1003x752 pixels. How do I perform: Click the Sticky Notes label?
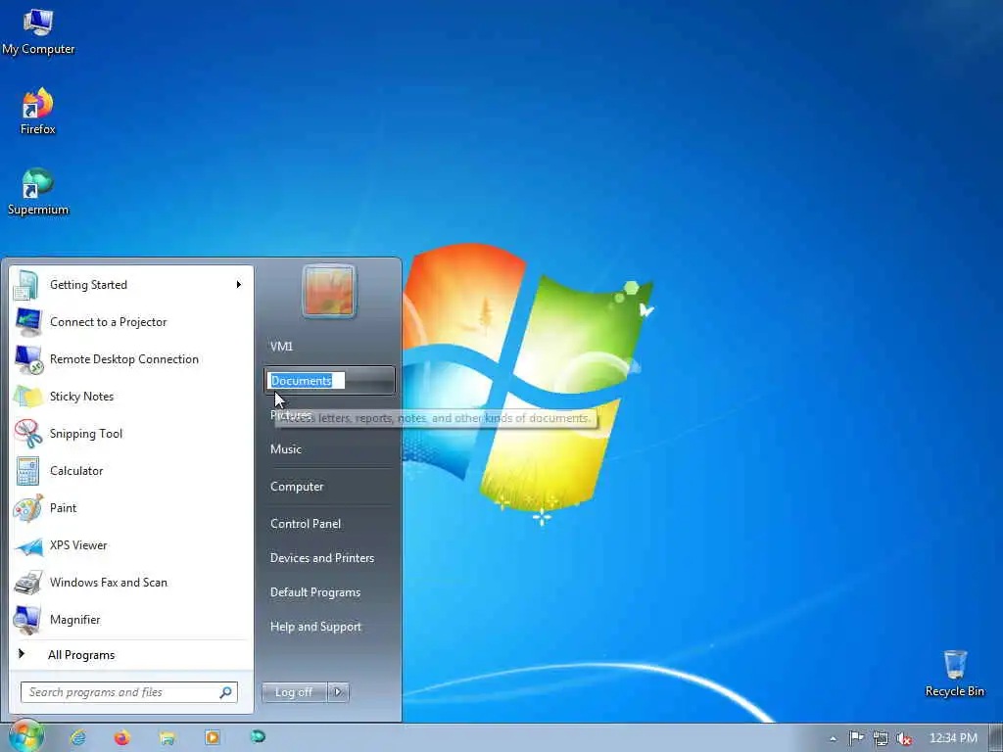(x=81, y=397)
